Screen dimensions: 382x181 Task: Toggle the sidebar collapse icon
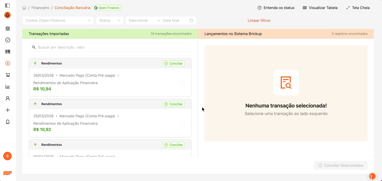click(7, 5)
